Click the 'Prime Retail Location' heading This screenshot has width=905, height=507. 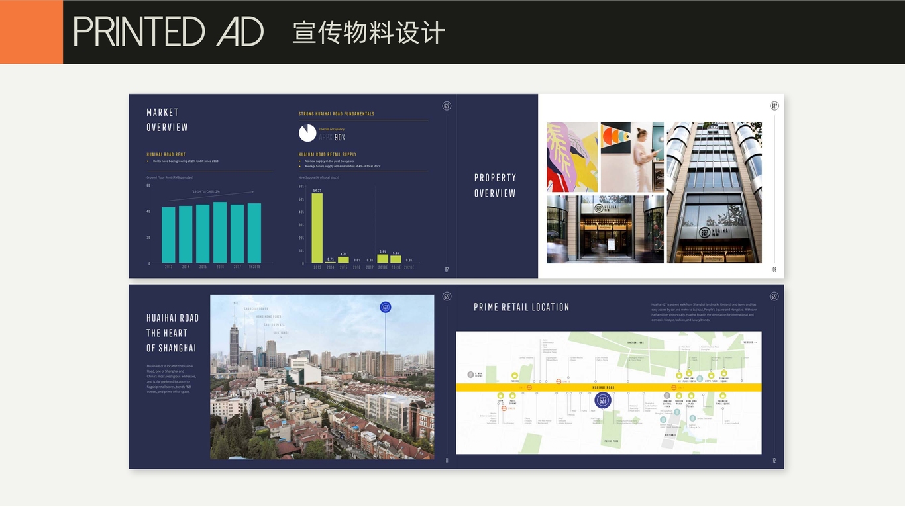pyautogui.click(x=521, y=307)
